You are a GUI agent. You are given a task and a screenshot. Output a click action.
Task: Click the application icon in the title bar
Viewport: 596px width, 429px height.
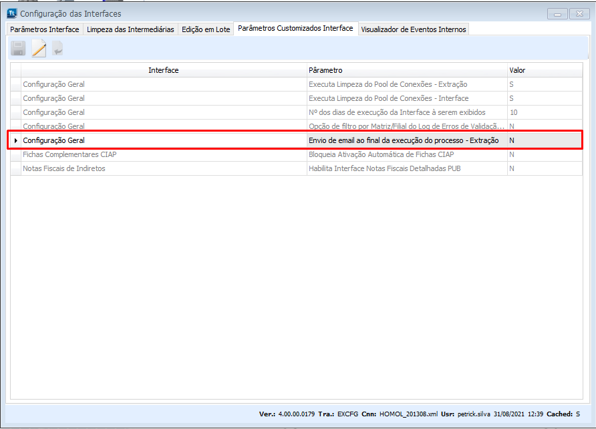pos(11,13)
